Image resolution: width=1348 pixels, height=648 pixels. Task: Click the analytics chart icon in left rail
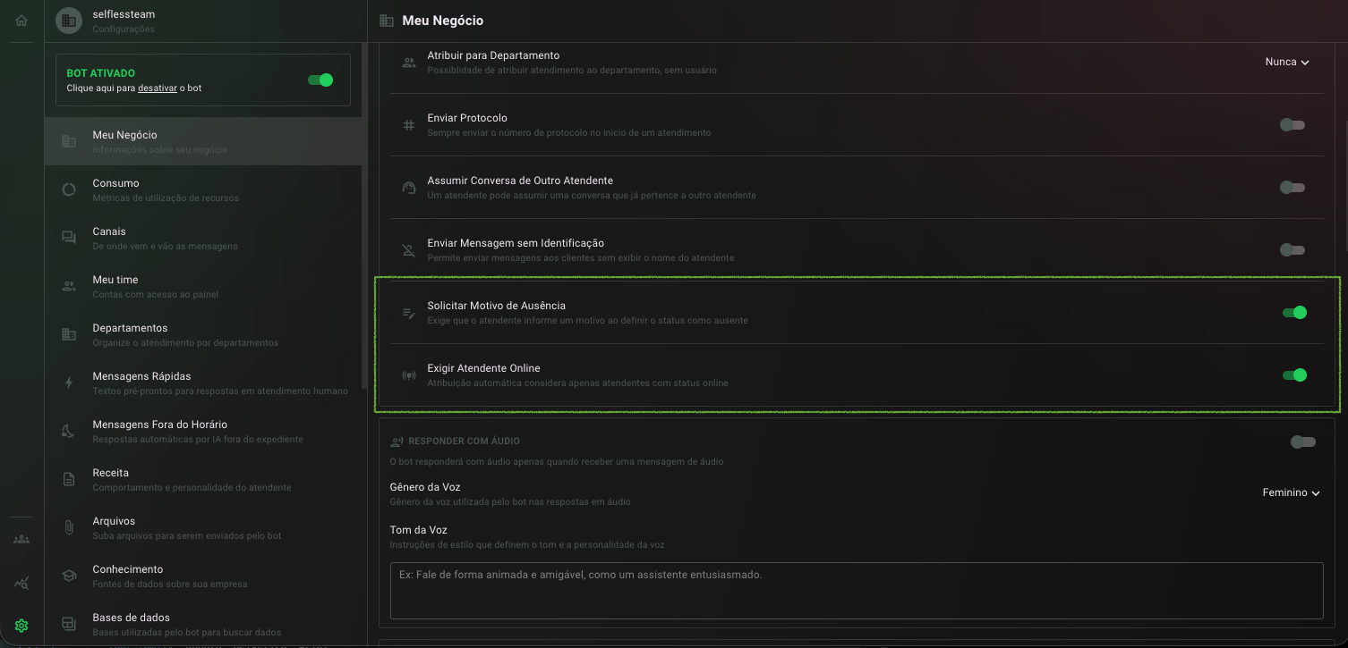(21, 583)
